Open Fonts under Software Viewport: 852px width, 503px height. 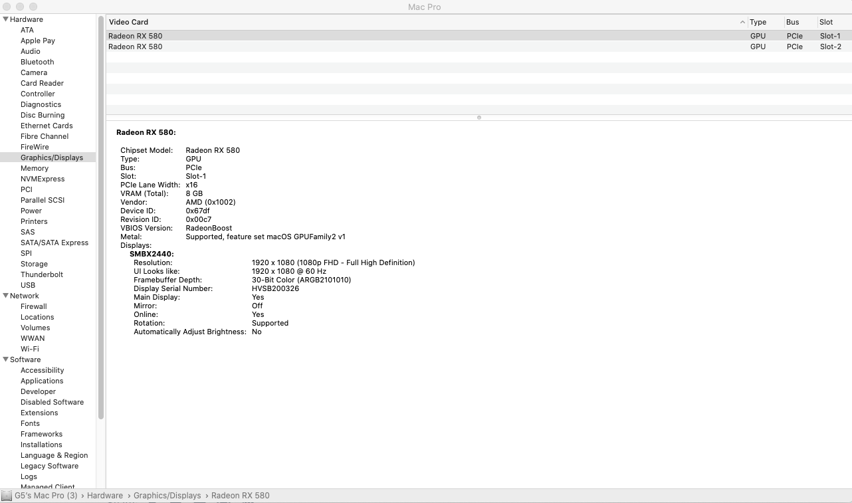click(x=30, y=423)
